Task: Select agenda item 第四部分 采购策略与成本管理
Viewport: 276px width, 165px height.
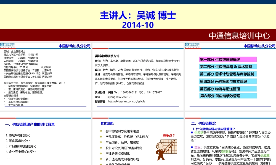Action: click(x=228, y=81)
